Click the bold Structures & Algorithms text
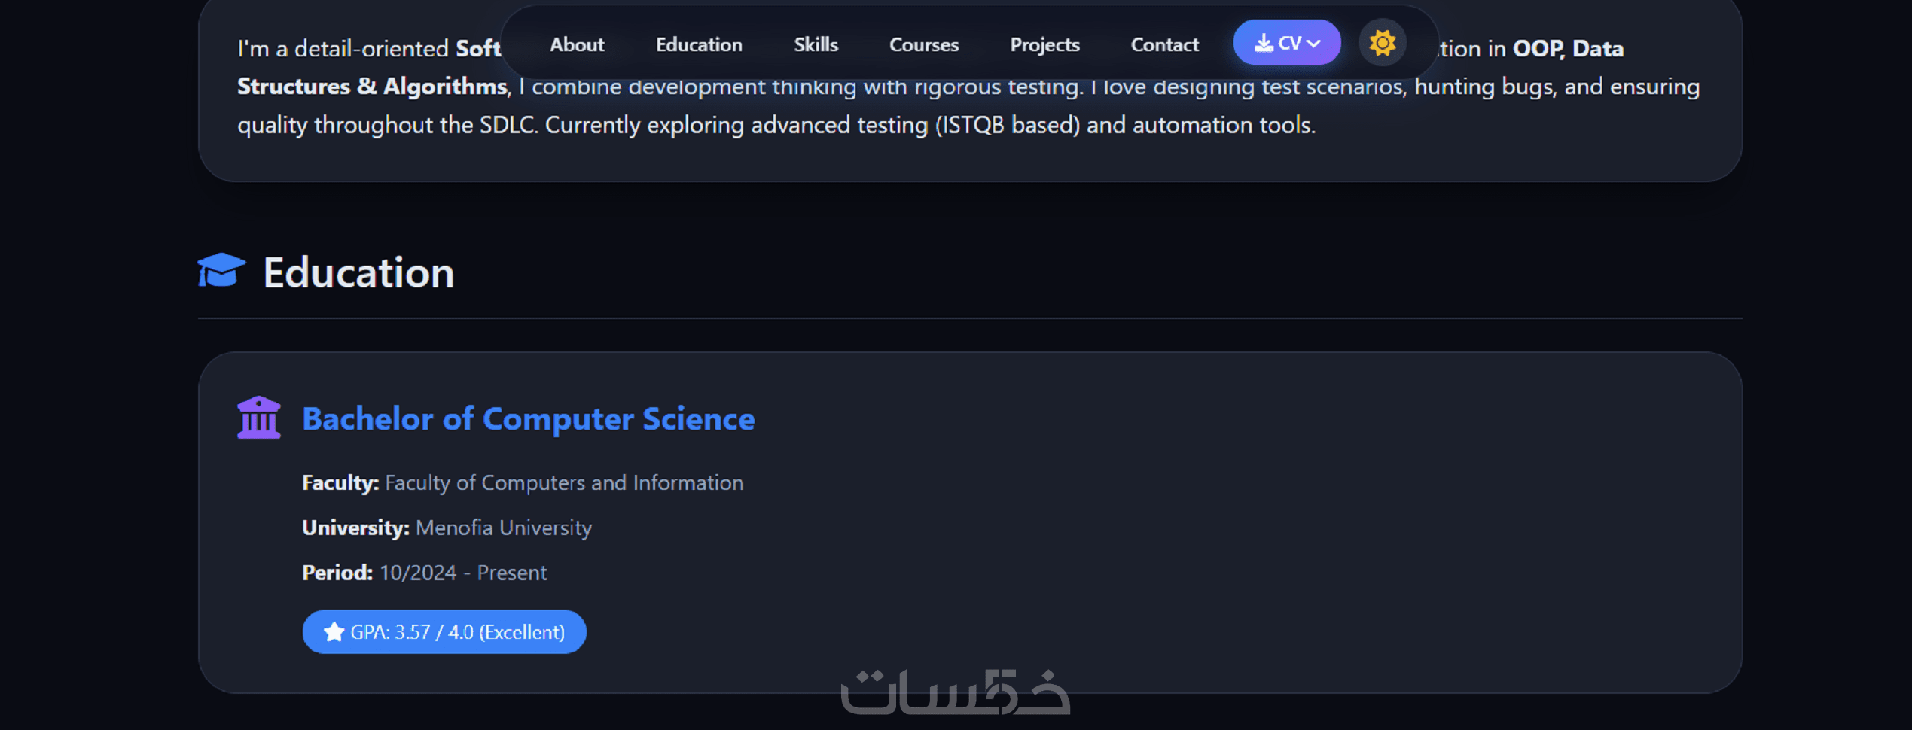Viewport: 1912px width, 730px height. coord(372,87)
